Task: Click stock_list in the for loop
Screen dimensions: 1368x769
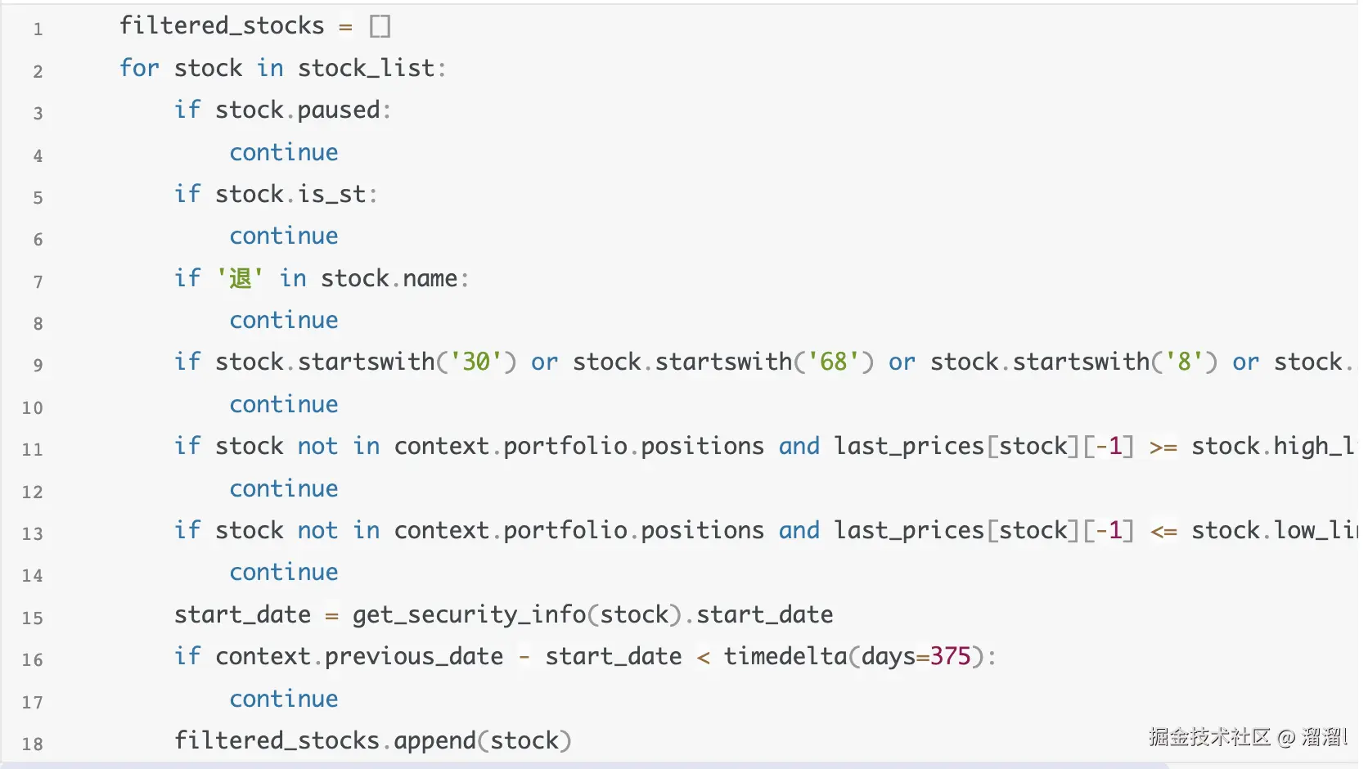Action: tap(366, 68)
